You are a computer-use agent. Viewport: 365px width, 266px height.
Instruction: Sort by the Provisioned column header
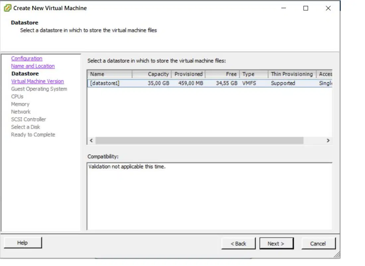pos(188,74)
